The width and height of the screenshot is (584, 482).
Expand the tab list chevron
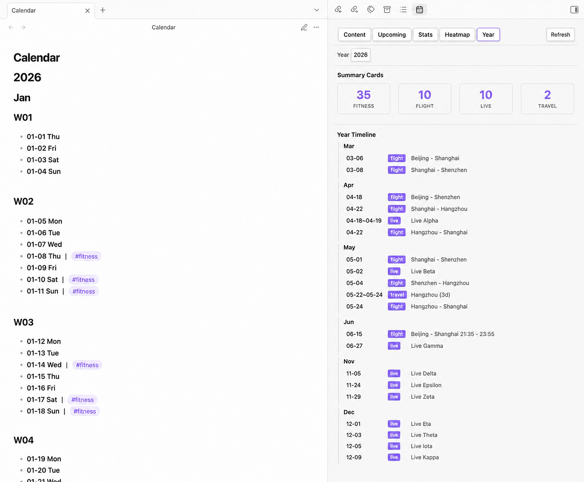(316, 10)
